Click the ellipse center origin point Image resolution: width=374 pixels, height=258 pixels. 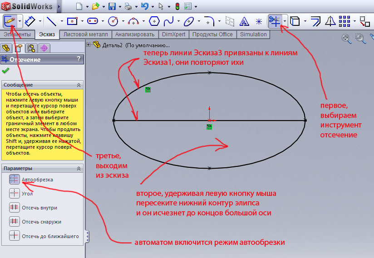(x=209, y=120)
